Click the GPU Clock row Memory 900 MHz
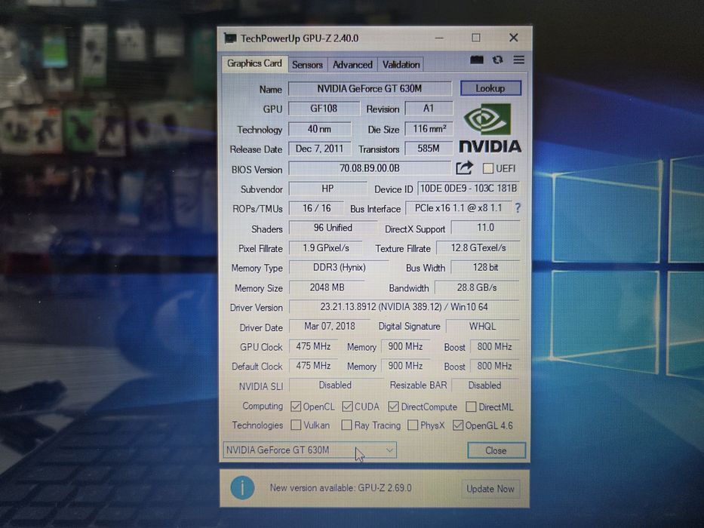The height and width of the screenshot is (528, 704). tap(405, 346)
